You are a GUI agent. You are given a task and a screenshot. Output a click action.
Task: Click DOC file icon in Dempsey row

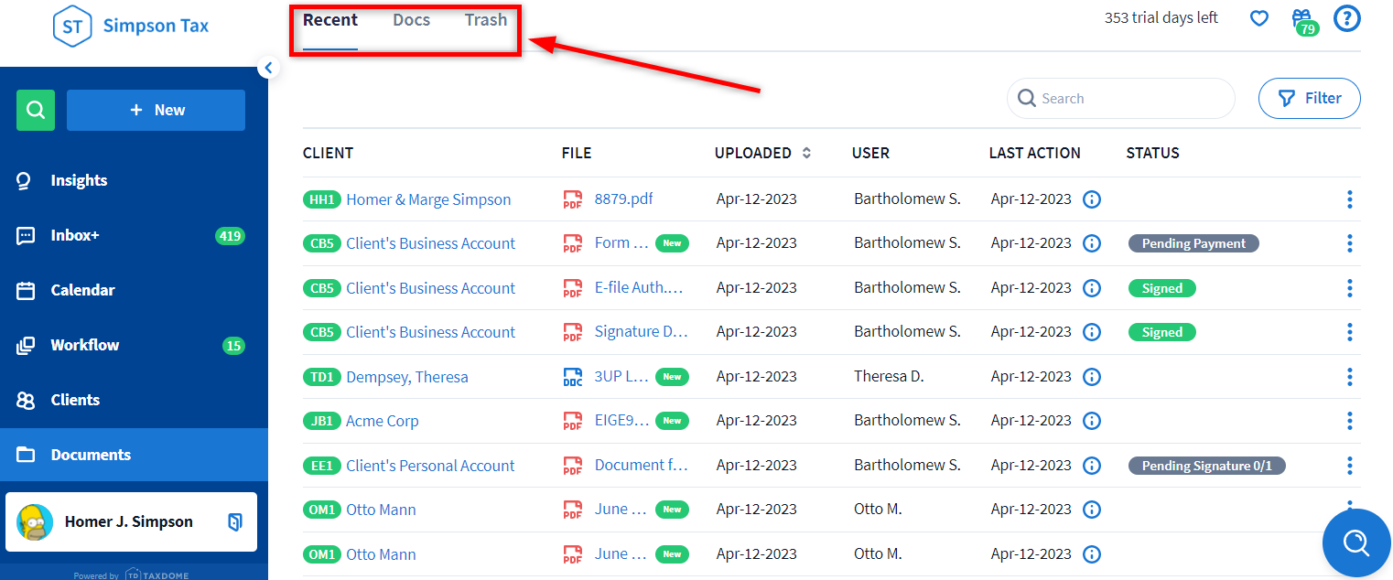click(573, 377)
